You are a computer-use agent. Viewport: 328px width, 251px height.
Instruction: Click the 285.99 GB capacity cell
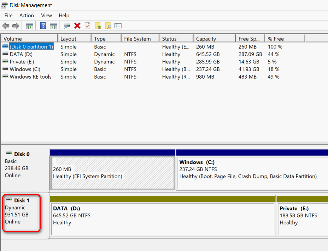pyautogui.click(x=208, y=62)
